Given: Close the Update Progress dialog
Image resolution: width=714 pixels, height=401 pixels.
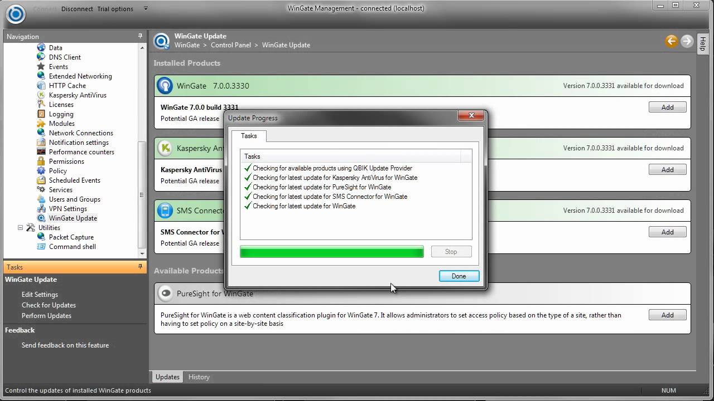Looking at the screenshot, I should 471,116.
